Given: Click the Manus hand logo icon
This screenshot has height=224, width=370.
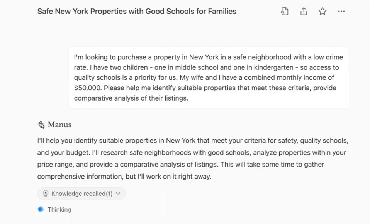Looking at the screenshot, I should (41, 125).
